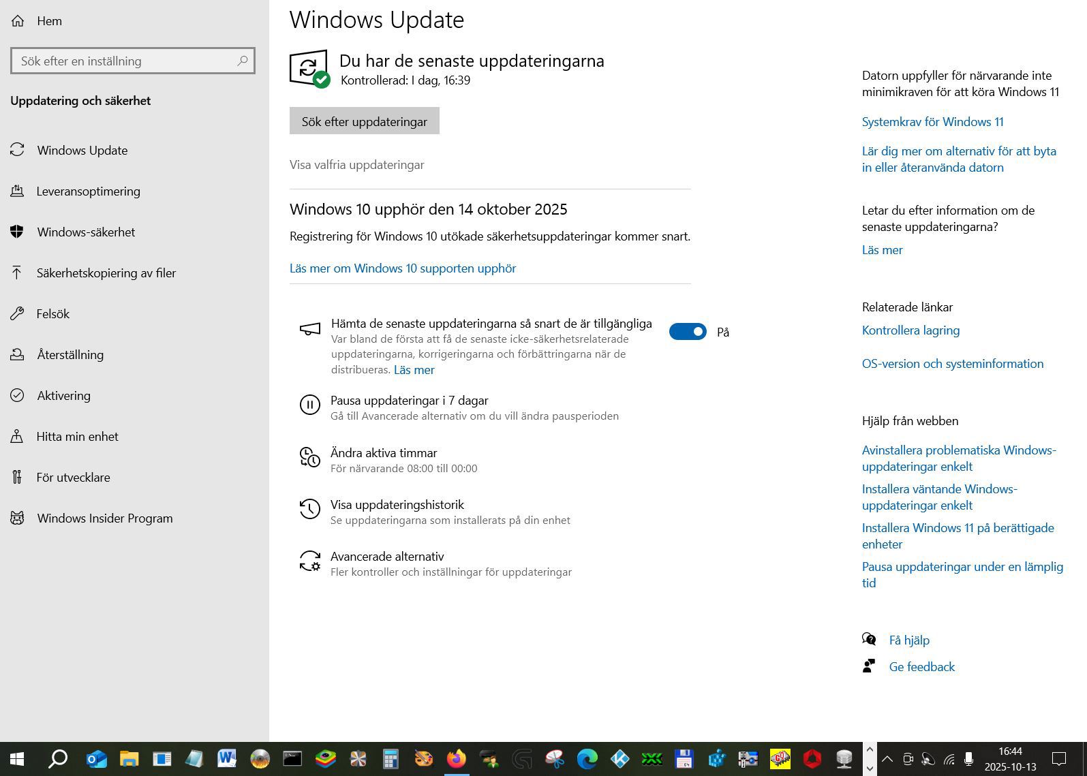Show hidden system tray icons
Screen dimensions: 1087x776
click(887, 759)
